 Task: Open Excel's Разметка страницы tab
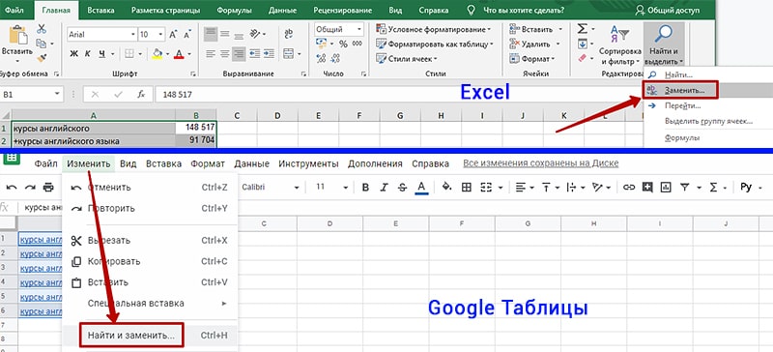pyautogui.click(x=165, y=10)
